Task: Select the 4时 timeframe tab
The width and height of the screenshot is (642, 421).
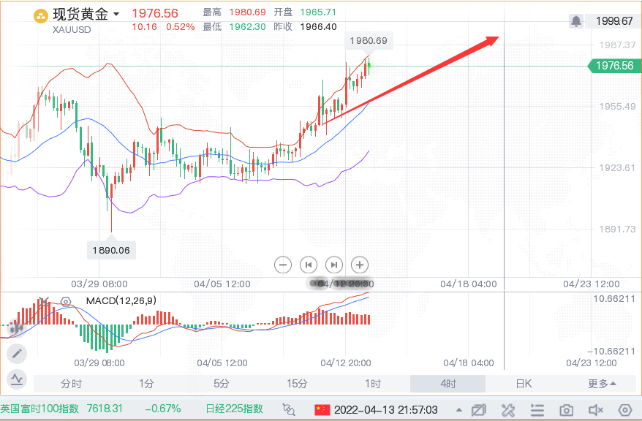Action: coord(448,384)
